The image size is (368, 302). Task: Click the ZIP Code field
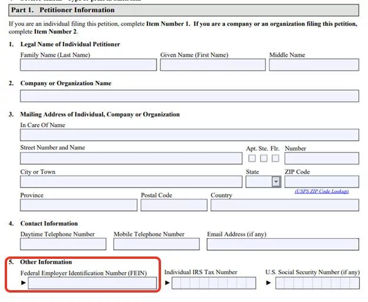tap(322, 181)
